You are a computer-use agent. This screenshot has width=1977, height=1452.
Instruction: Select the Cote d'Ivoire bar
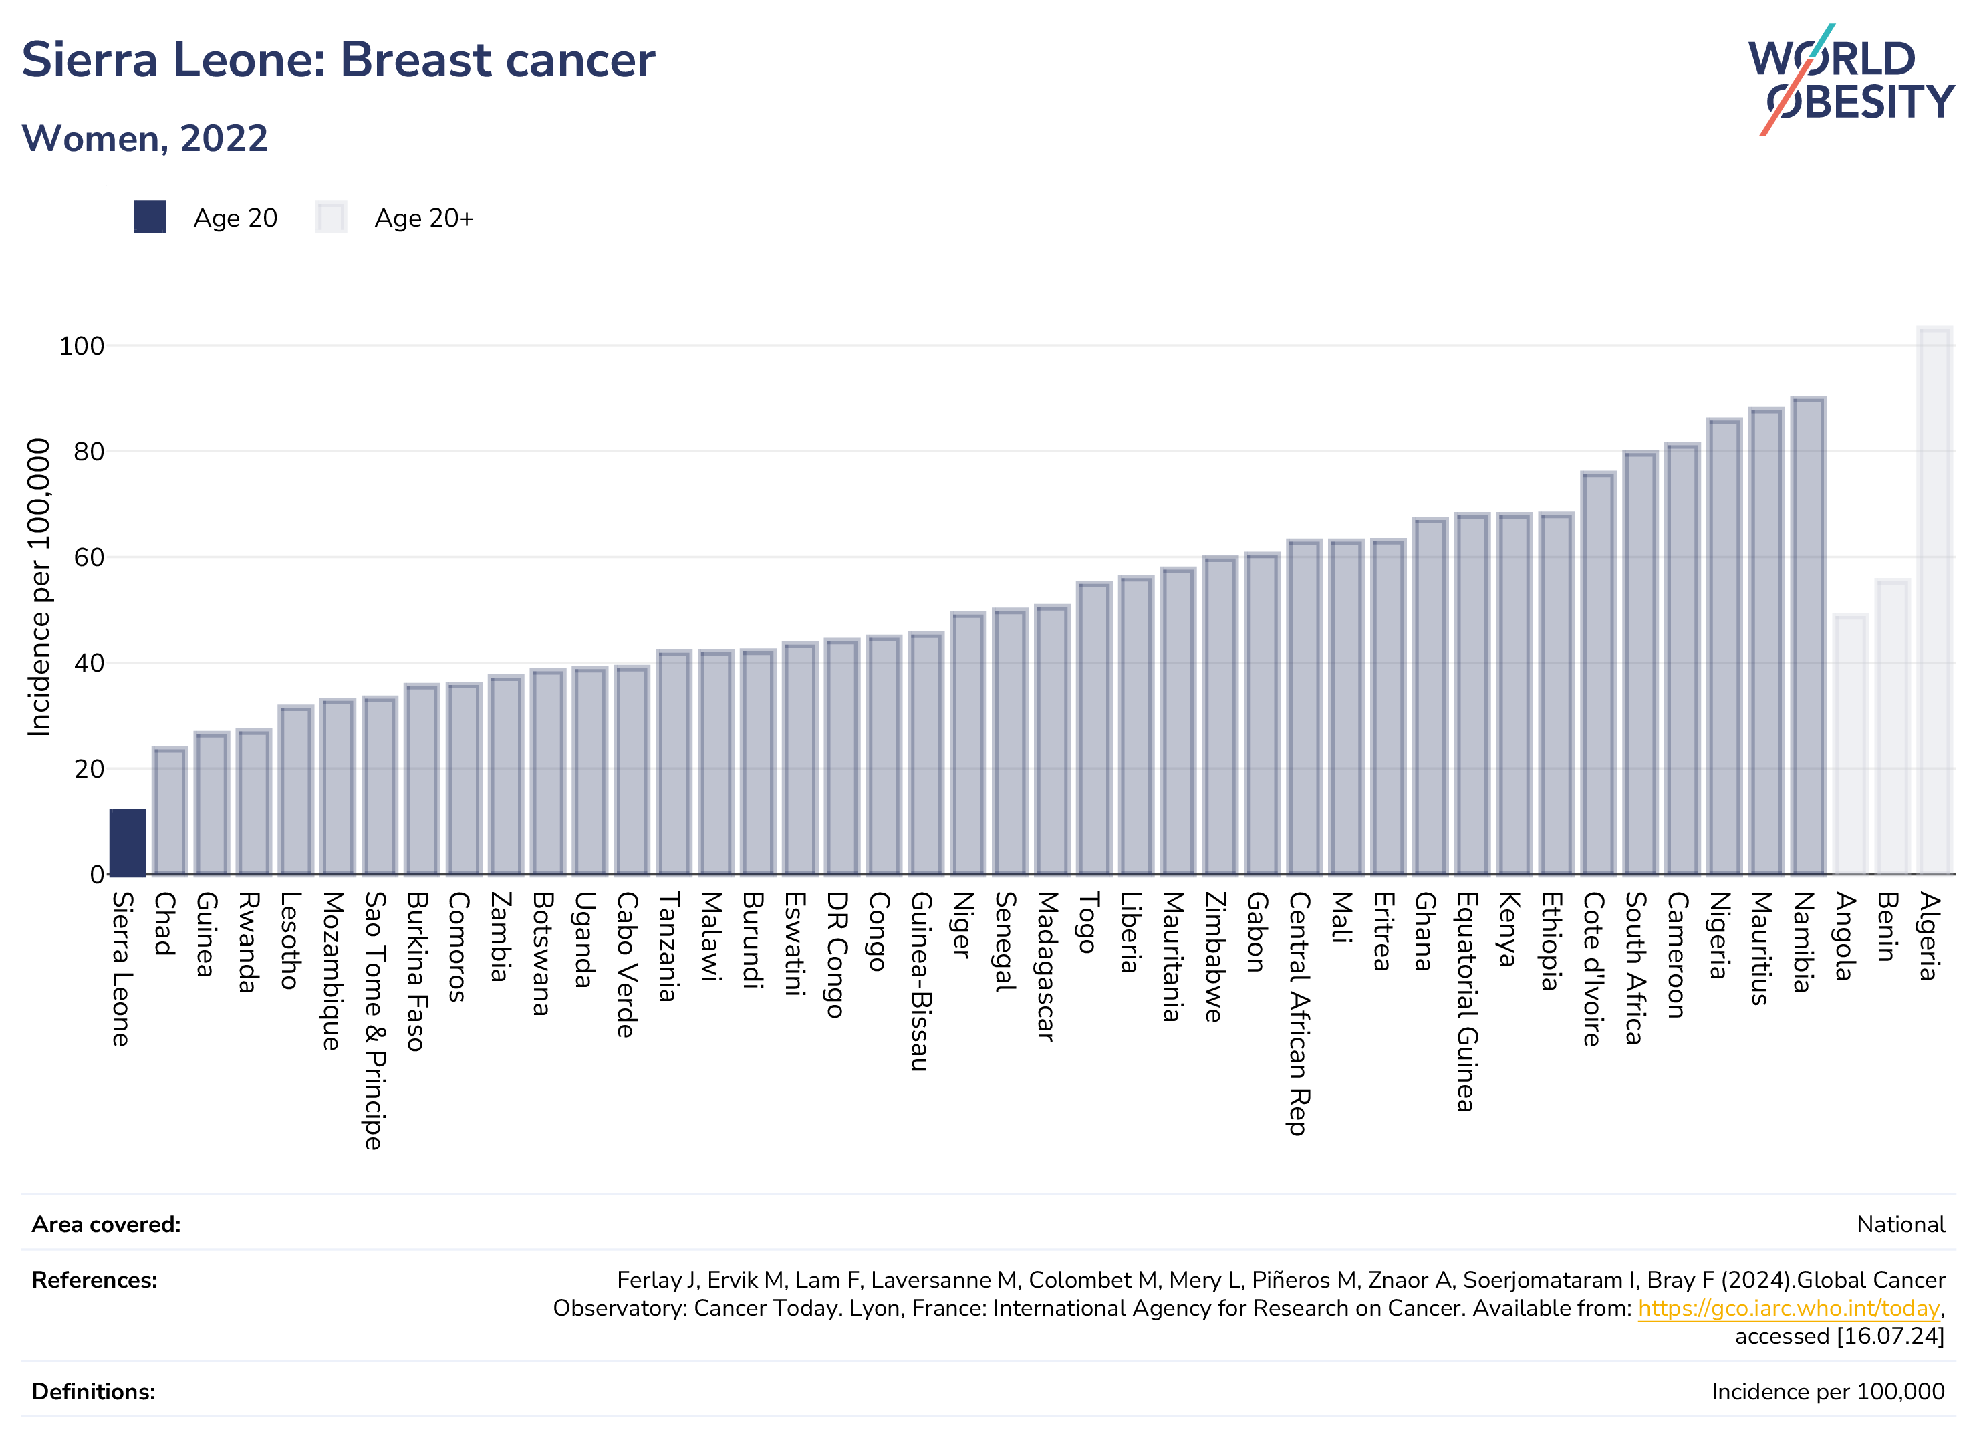(x=1597, y=674)
